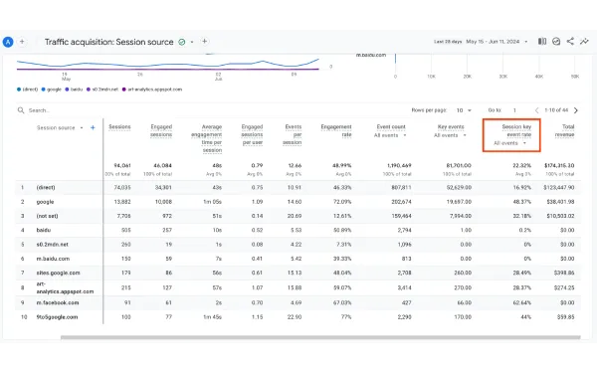Sort by Engaged sessions column header

(161, 130)
